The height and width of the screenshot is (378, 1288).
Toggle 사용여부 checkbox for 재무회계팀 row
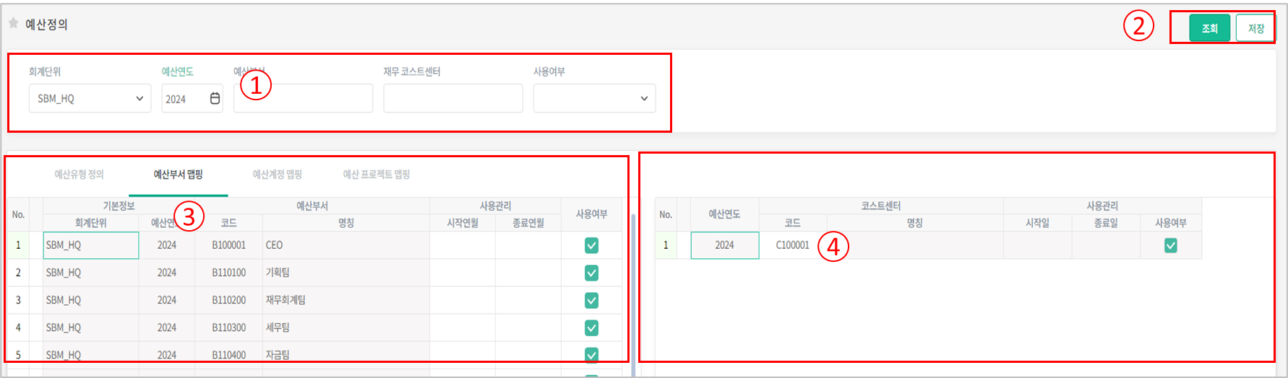pos(591,300)
